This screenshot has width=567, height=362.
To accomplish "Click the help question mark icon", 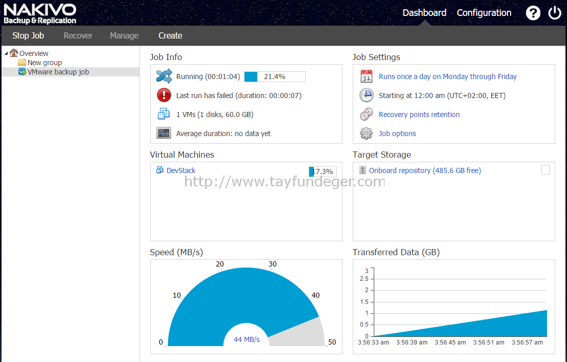I will click(533, 13).
